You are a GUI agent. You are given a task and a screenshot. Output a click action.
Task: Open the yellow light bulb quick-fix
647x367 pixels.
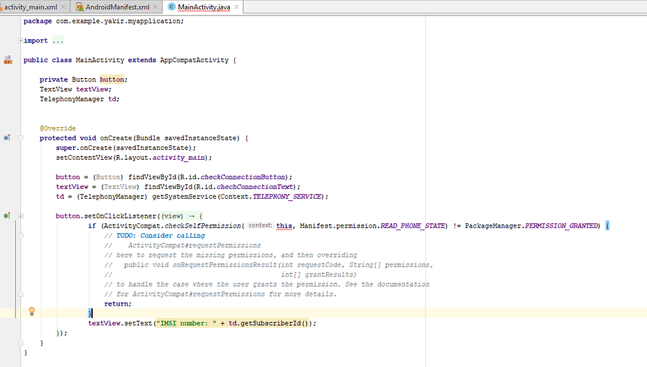(32, 312)
